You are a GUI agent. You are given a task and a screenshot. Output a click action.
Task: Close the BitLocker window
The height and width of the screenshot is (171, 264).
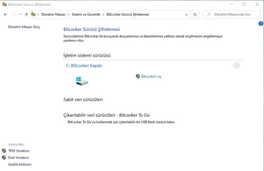click(x=257, y=4)
